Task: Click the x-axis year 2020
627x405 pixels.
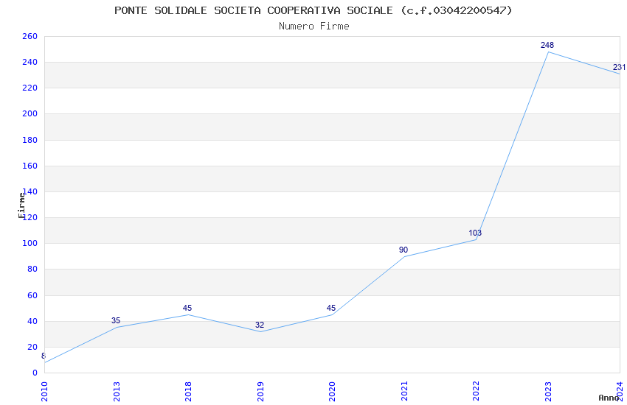Action: tap(332, 392)
